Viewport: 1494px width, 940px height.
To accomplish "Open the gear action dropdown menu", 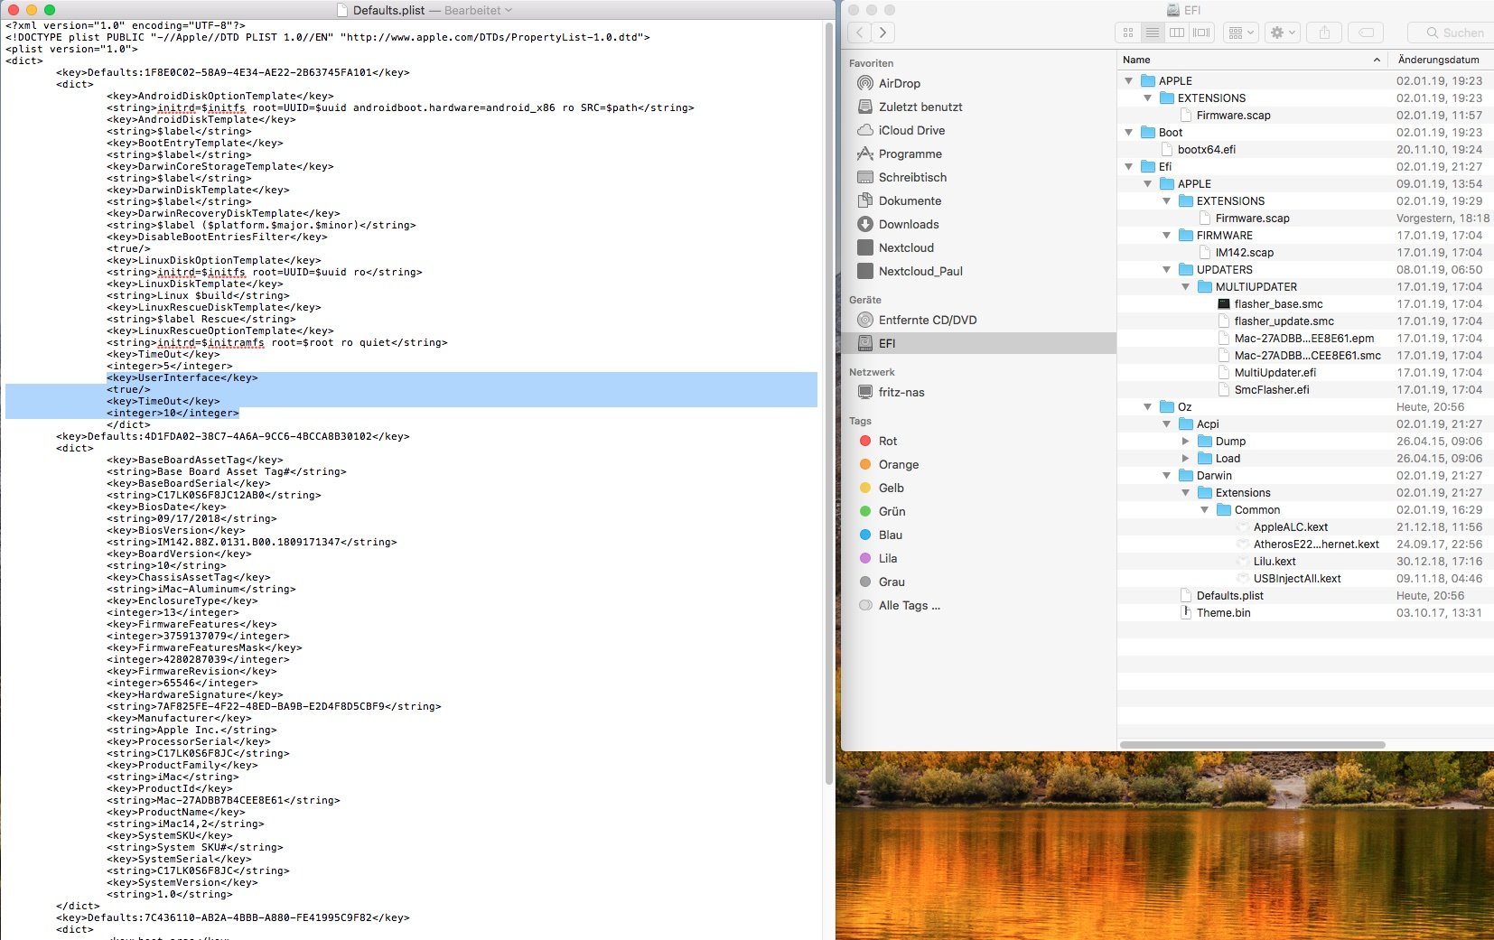I will click(x=1283, y=33).
